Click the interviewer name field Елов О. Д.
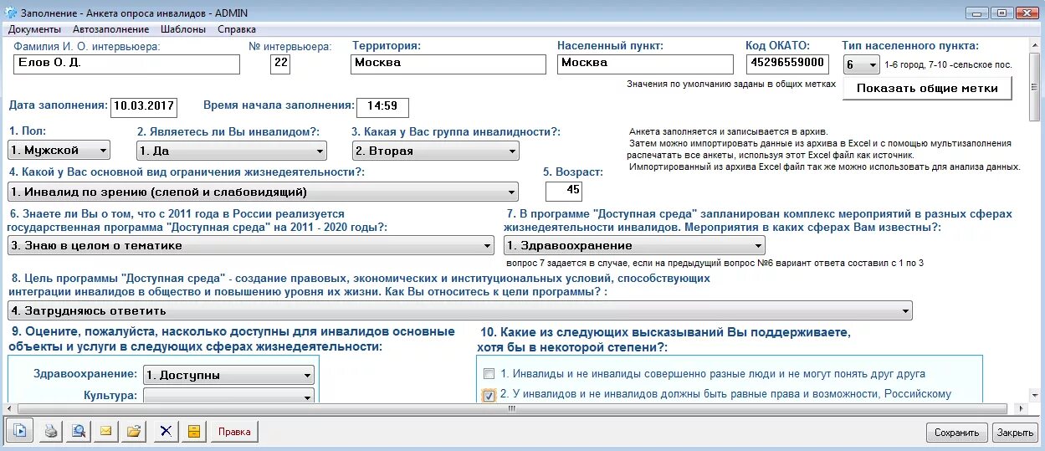Screen dimensions: 1045x451 [126, 64]
